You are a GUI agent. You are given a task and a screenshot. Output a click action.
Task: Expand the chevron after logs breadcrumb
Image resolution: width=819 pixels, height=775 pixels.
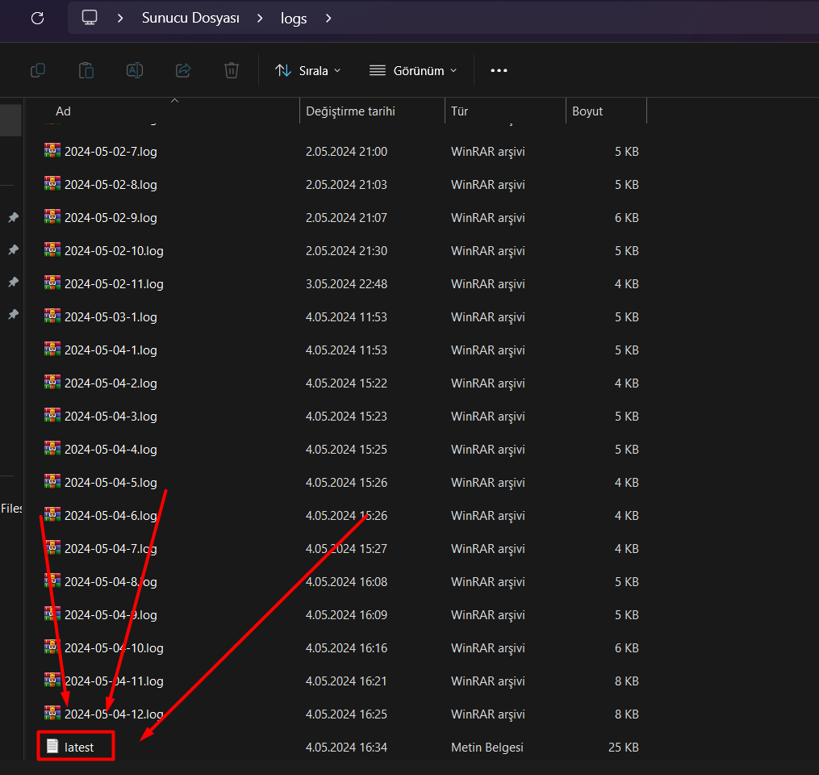[x=328, y=19]
